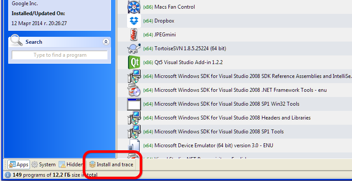The height and width of the screenshot is (181, 352).
Task: Click the magnifying glass Search icon
Action: tap(17, 41)
